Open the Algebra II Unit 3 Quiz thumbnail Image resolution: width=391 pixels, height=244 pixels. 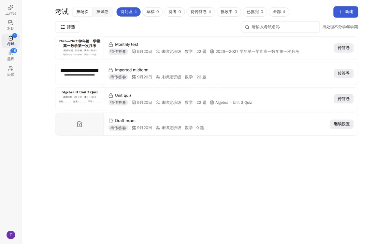(x=80, y=99)
